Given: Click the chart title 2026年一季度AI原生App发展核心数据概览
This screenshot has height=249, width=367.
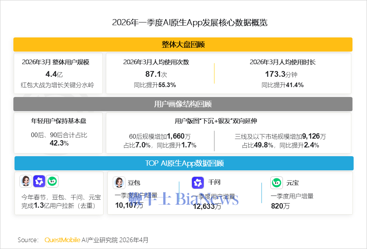Looking at the screenshot, I should pos(190,23).
